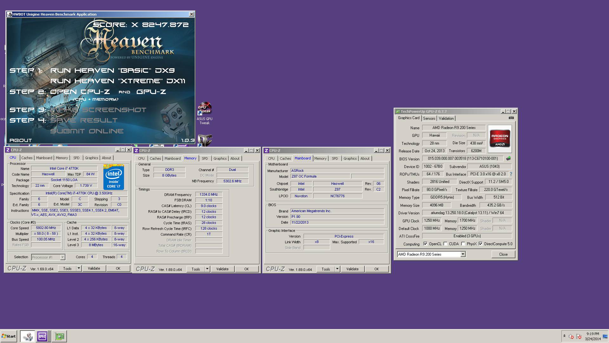The width and height of the screenshot is (609, 343).
Task: Open CPU tab in CPU-Z Memory window
Action: point(141,158)
